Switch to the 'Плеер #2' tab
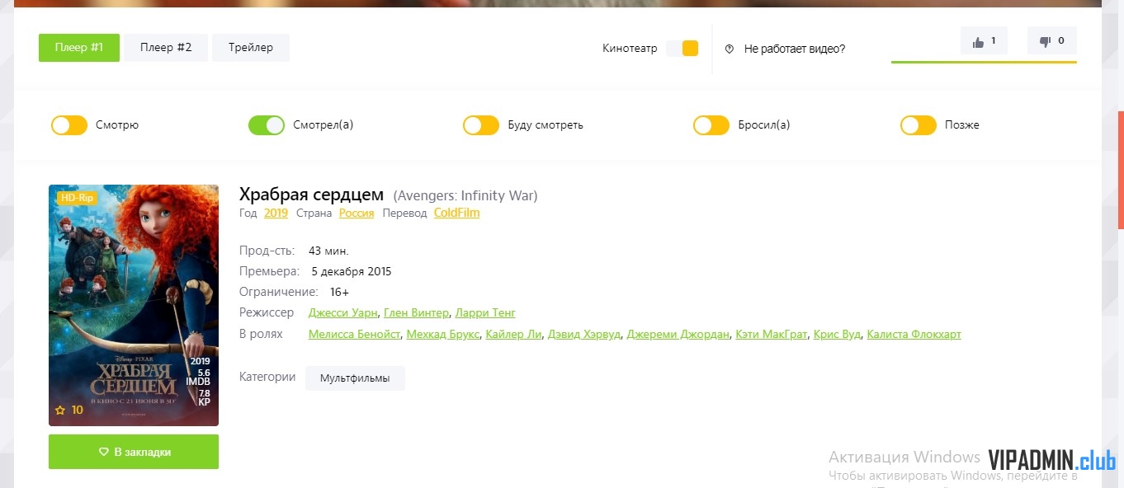This screenshot has height=488, width=1124. [x=166, y=48]
